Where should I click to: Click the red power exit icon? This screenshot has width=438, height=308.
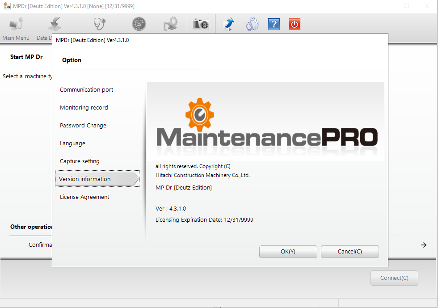[x=294, y=23]
